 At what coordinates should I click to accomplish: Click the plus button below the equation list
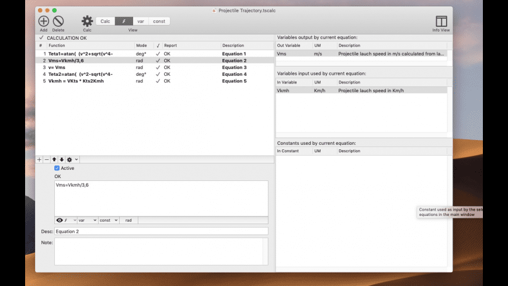pyautogui.click(x=40, y=159)
